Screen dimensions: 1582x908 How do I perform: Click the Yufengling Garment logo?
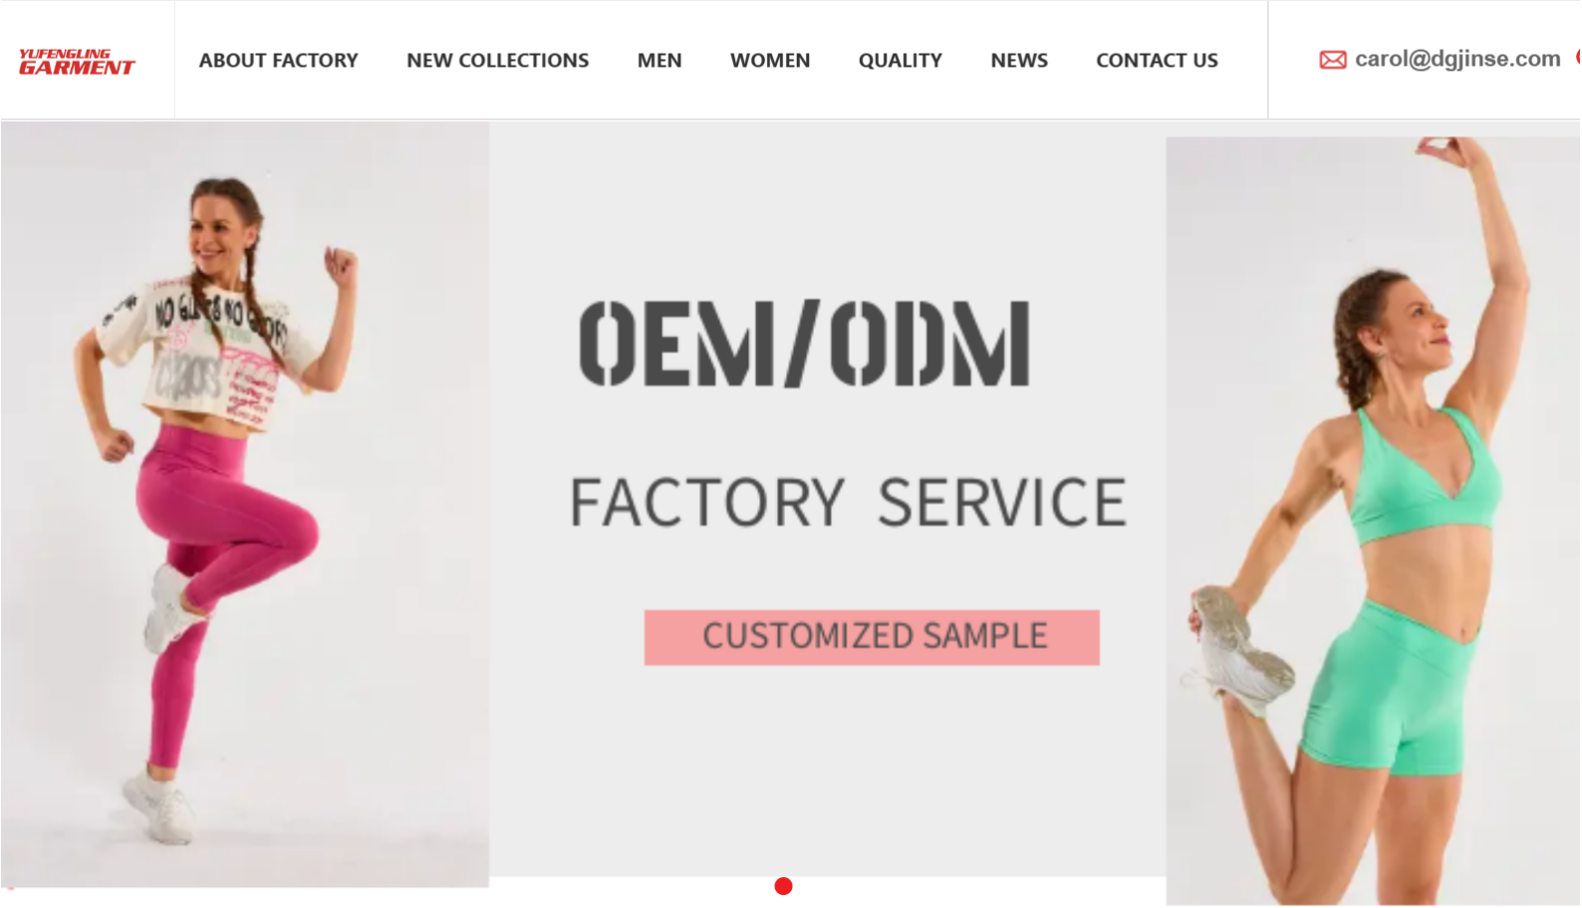click(x=77, y=62)
